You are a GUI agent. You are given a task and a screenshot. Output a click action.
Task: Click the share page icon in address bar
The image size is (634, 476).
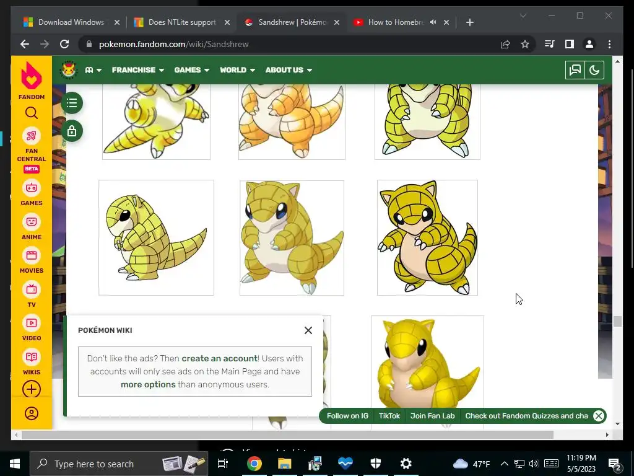(505, 44)
